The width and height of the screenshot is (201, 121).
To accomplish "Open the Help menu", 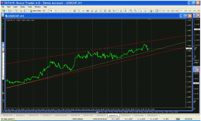I will click(x=45, y=7).
